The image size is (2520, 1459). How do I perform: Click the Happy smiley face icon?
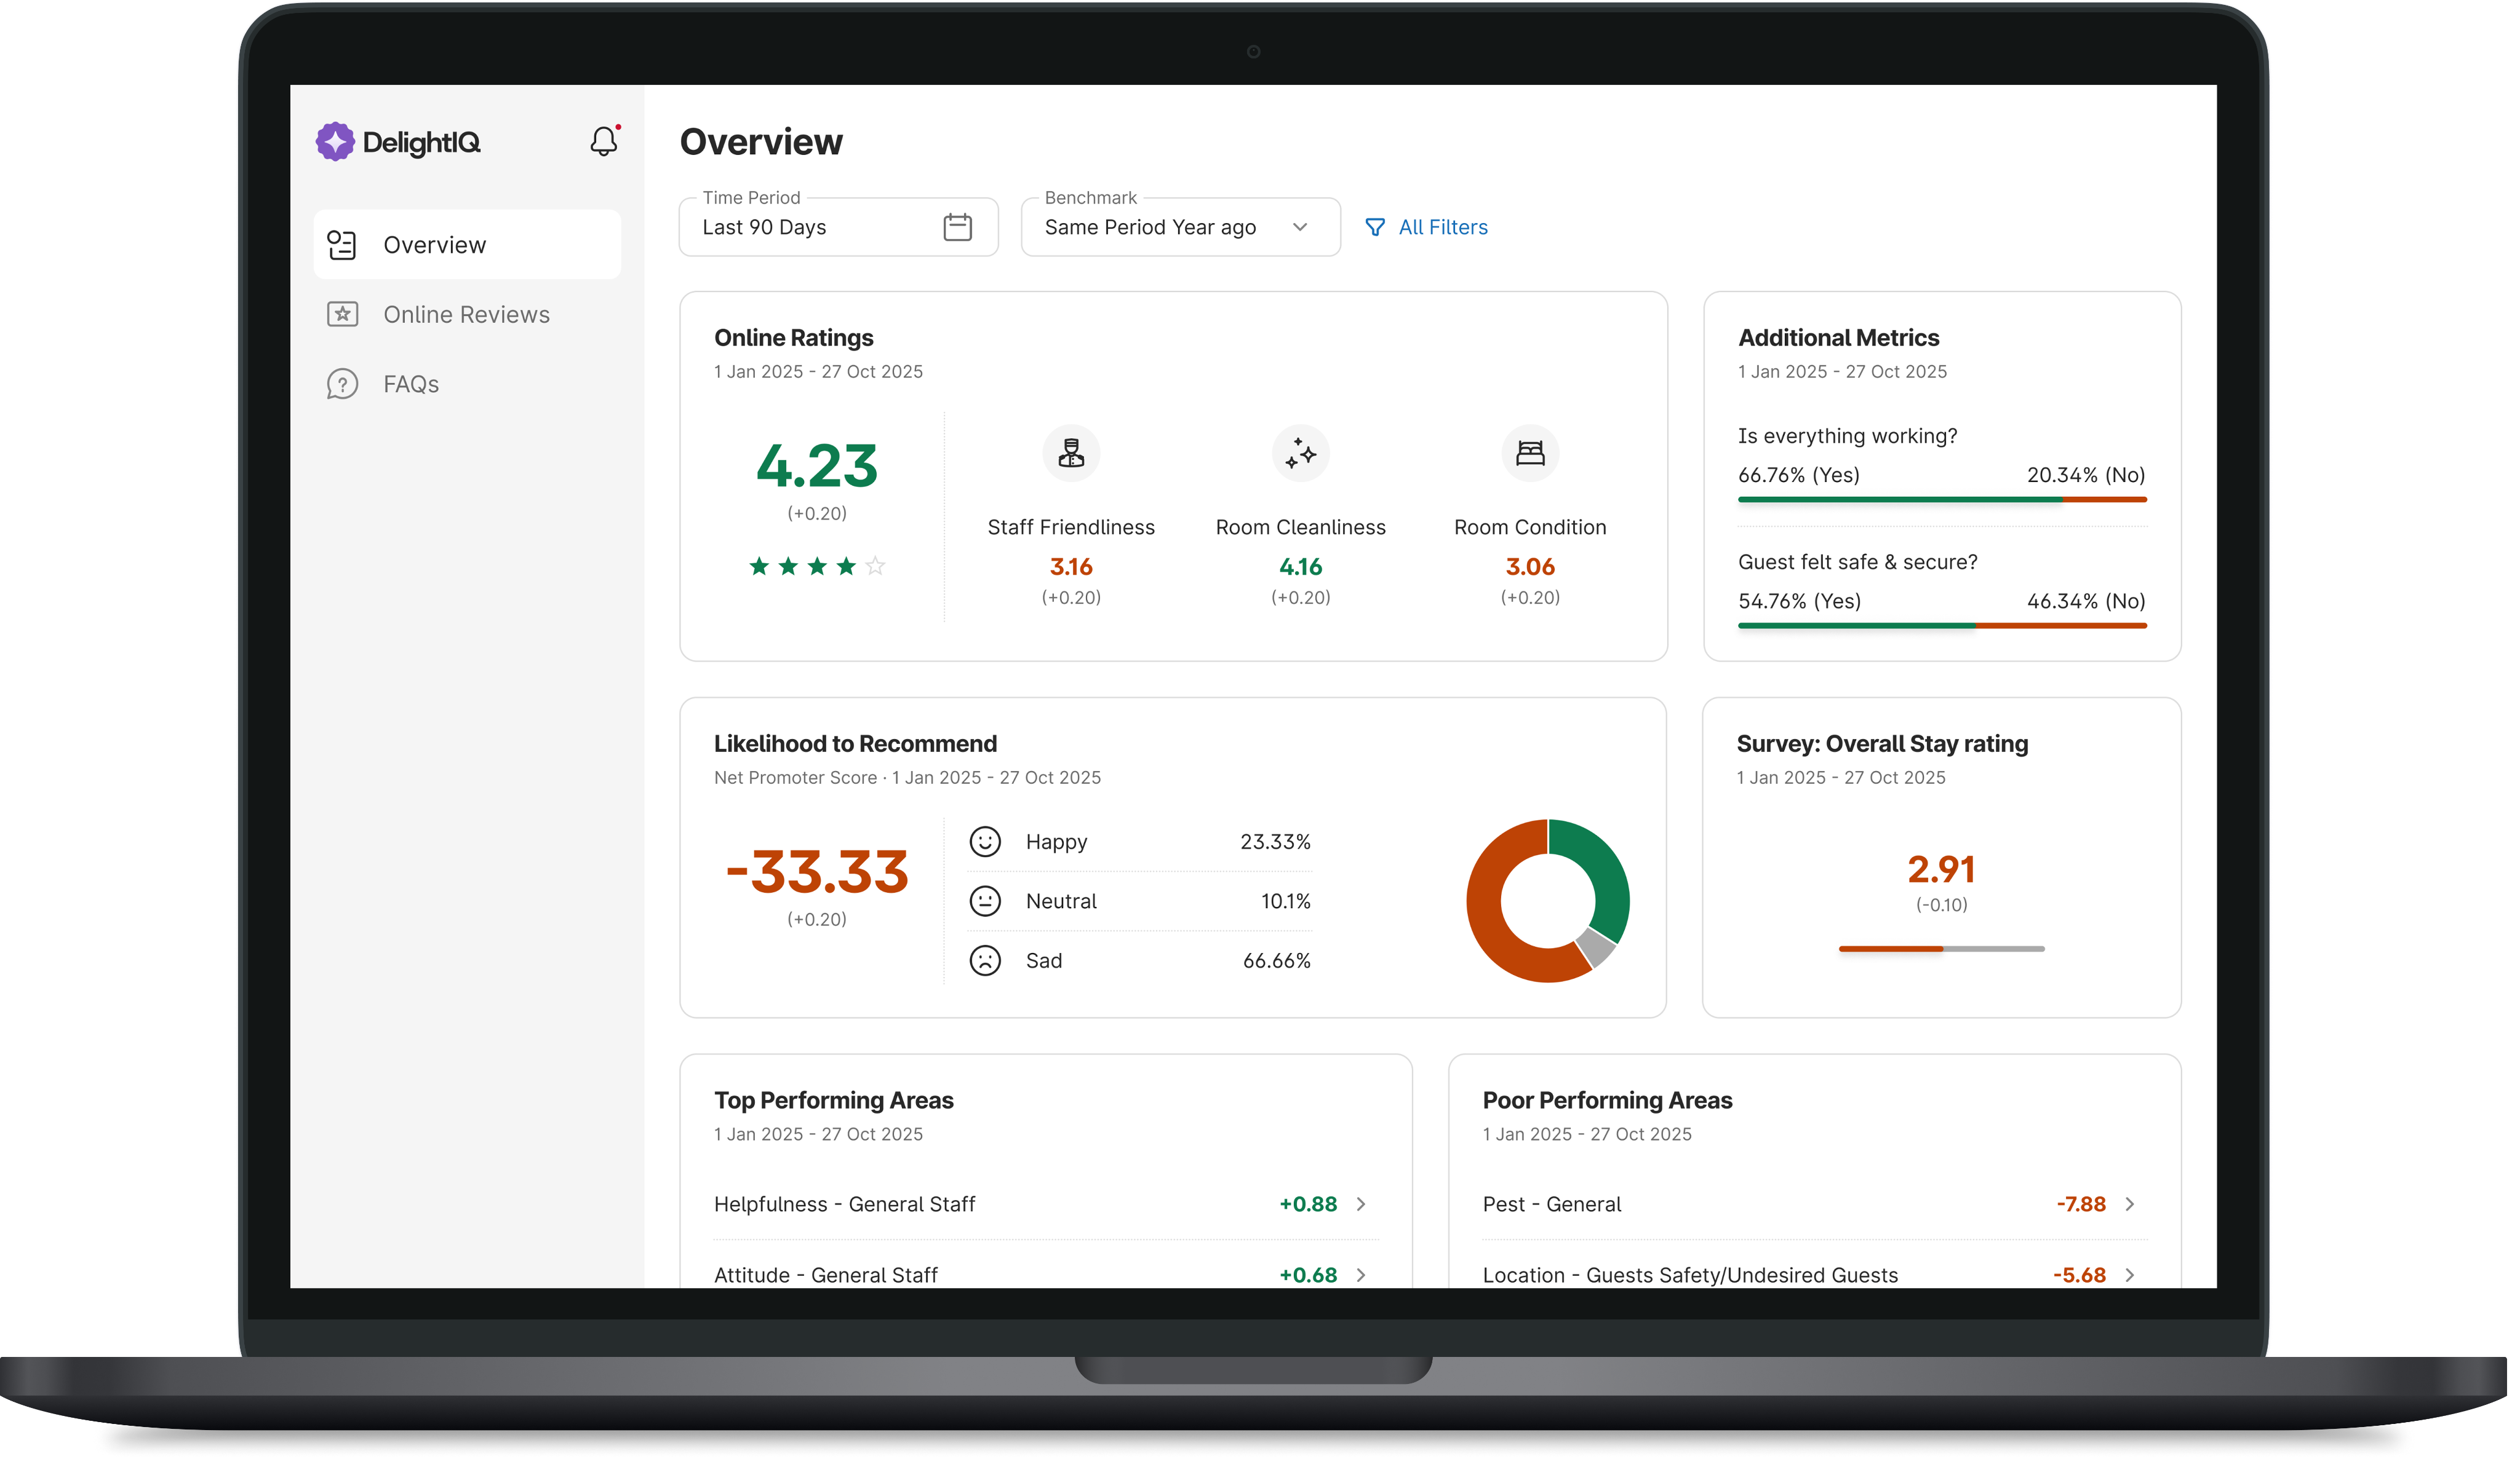pos(985,842)
